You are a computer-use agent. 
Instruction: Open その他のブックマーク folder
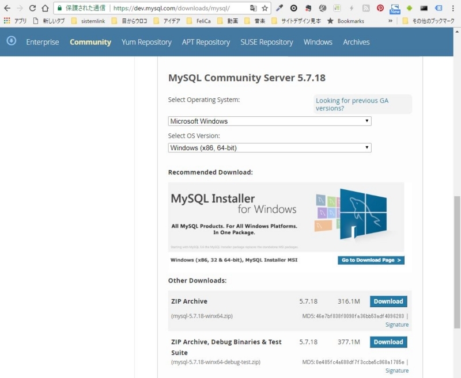click(428, 21)
